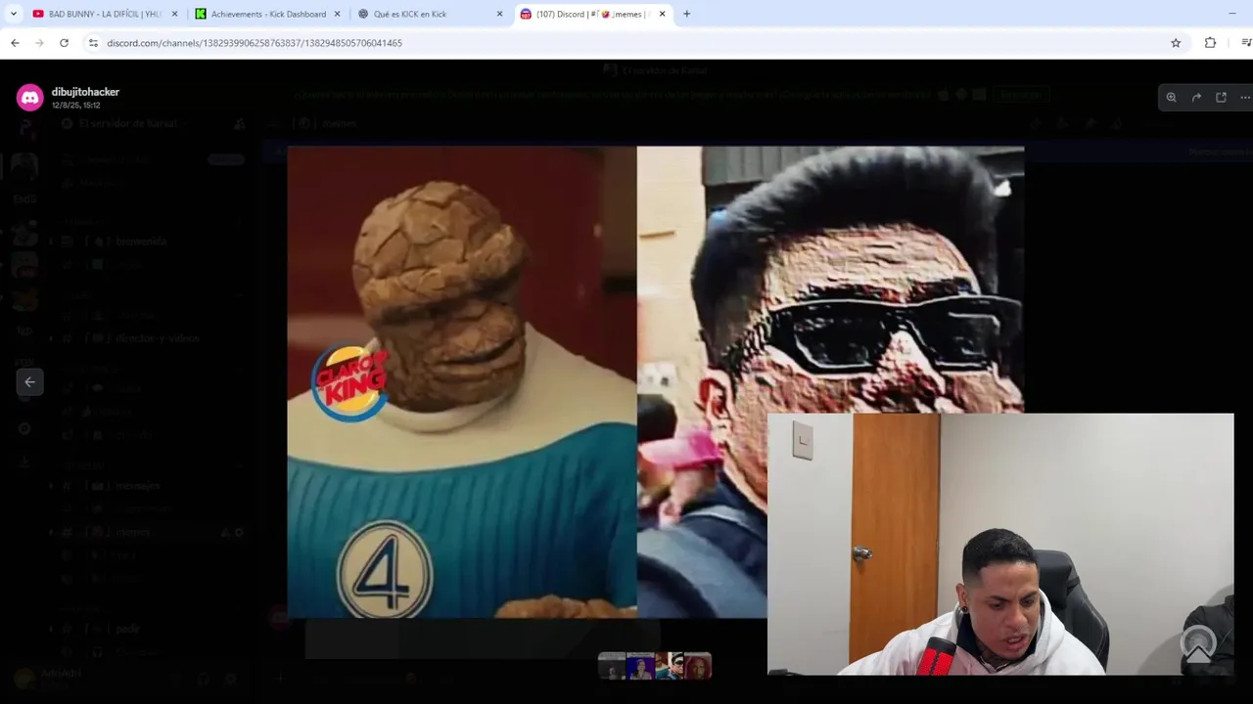Select the red-haired portrait thumbnail
Image resolution: width=1253 pixels, height=704 pixels.
[x=697, y=666]
